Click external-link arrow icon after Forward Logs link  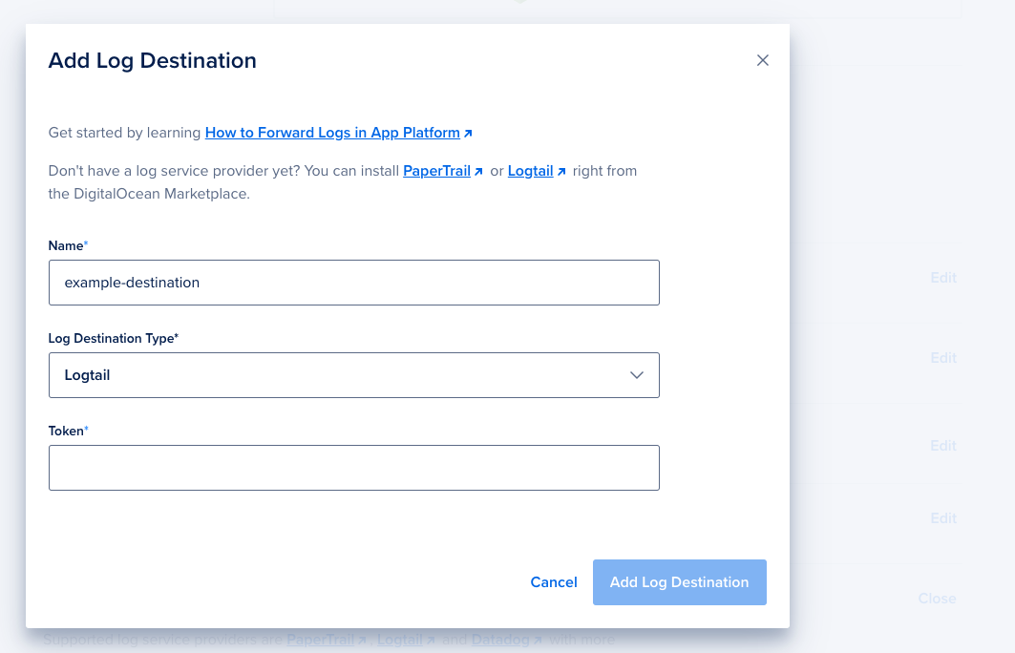click(468, 134)
